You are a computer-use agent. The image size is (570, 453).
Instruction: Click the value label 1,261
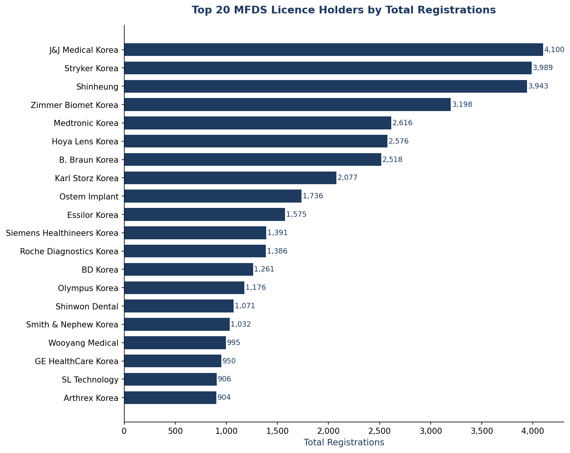(264, 269)
